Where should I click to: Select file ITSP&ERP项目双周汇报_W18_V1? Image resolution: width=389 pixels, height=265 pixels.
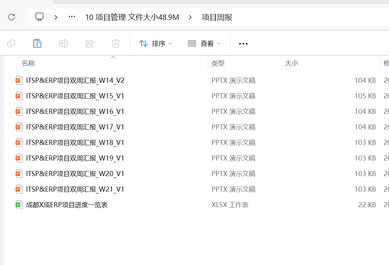click(75, 143)
